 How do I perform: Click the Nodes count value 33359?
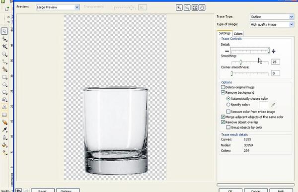pyautogui.click(x=248, y=145)
